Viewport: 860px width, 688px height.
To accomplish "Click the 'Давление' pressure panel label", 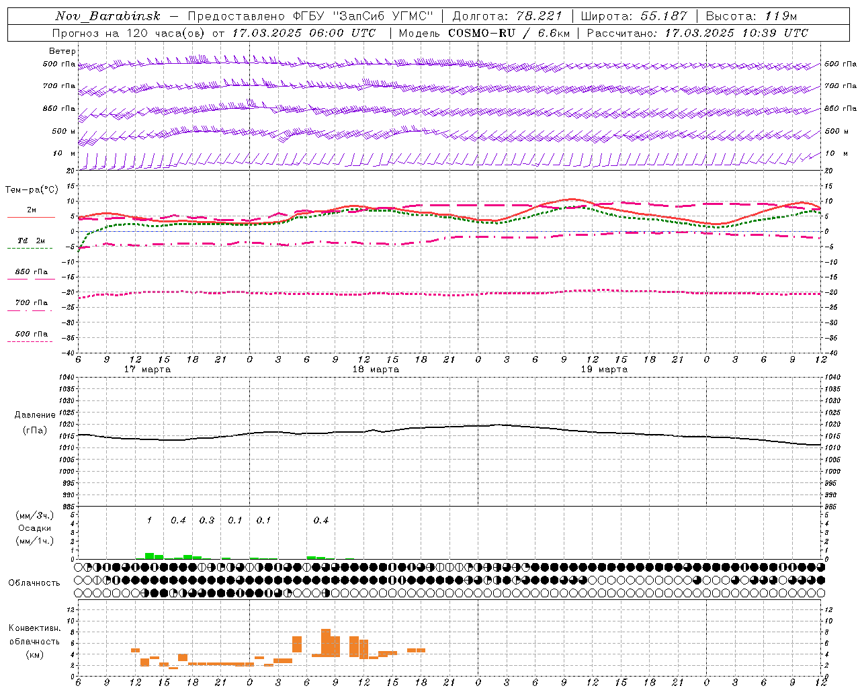I will (35, 415).
